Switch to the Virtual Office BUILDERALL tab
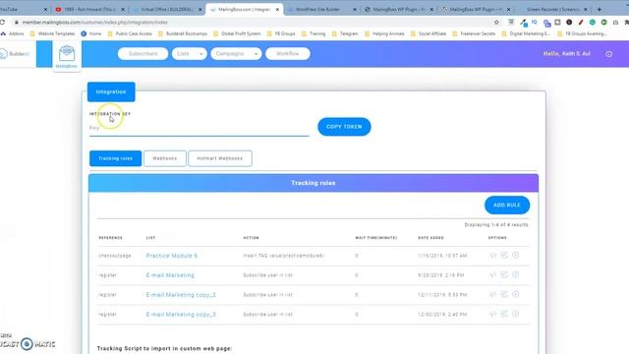The height and width of the screenshot is (354, 629). 167,9
